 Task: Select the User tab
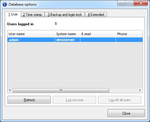[x=13, y=14]
